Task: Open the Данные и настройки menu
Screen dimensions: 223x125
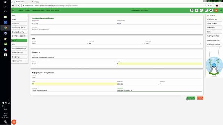Action: 38,10
